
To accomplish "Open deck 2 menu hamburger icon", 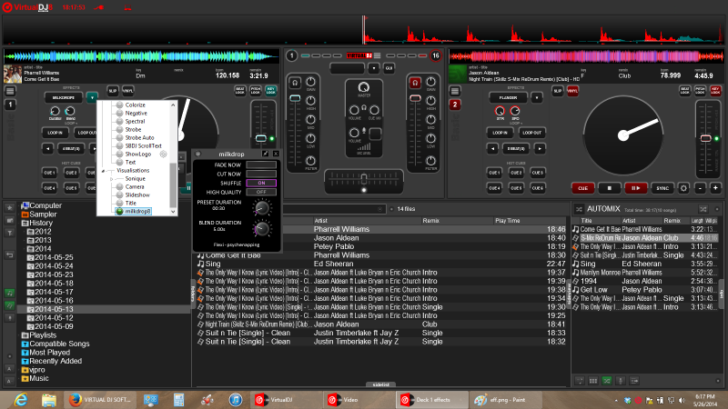I will click(455, 91).
